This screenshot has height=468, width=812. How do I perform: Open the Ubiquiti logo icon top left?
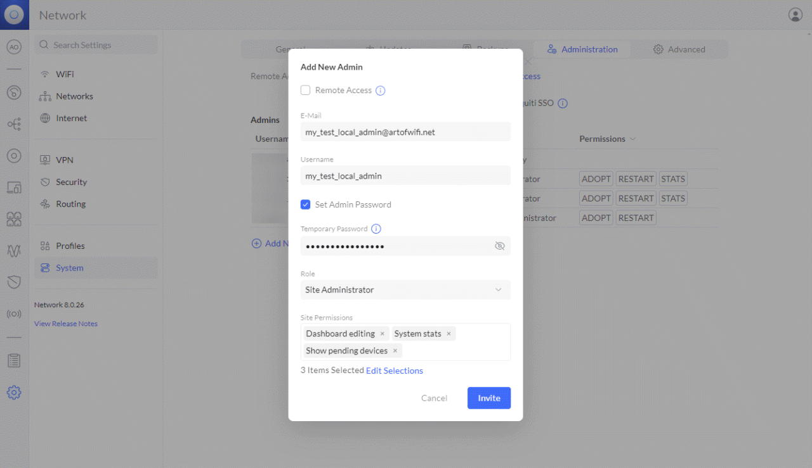(14, 14)
